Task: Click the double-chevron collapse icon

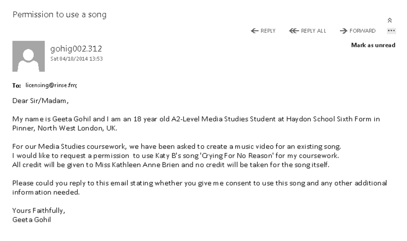Action: click(390, 19)
